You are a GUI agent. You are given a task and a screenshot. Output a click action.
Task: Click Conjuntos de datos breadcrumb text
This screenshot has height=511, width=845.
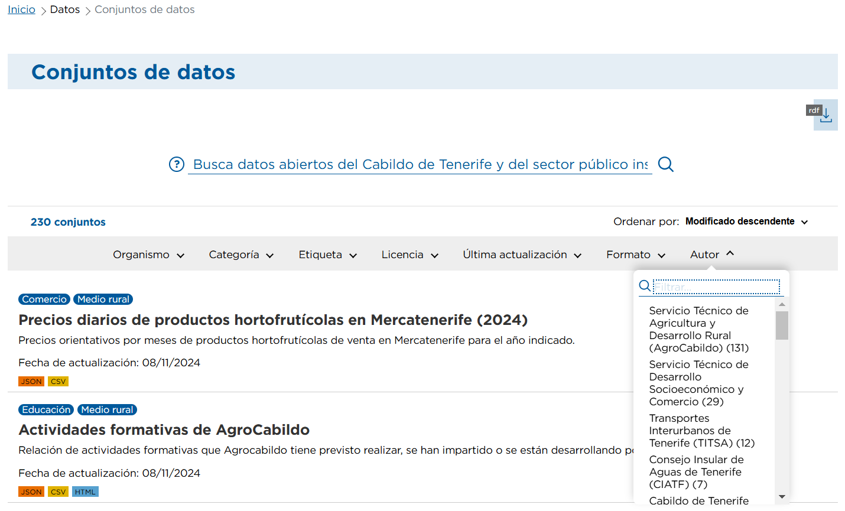[x=145, y=9]
